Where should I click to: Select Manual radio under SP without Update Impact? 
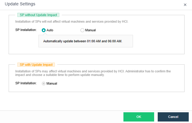click(82, 30)
